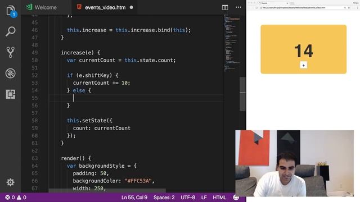Click the 'var backgroundStyle = {' line

[102, 166]
